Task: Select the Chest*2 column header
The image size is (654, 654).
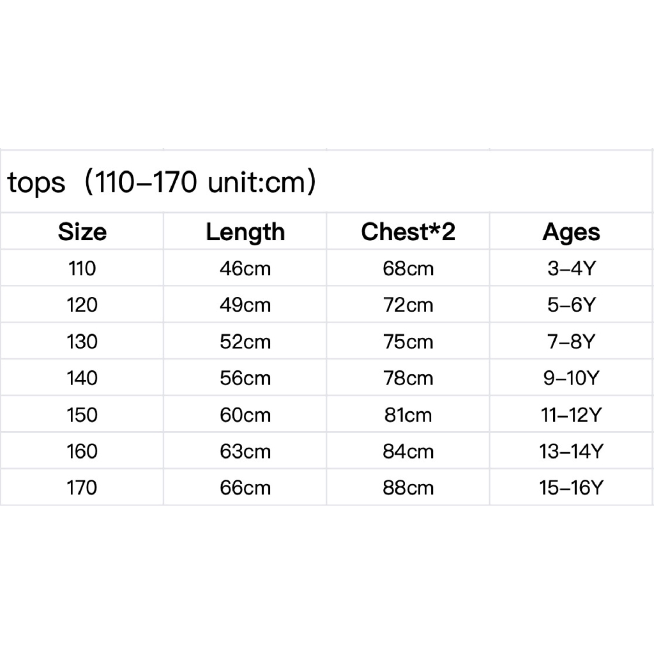Action: click(408, 232)
